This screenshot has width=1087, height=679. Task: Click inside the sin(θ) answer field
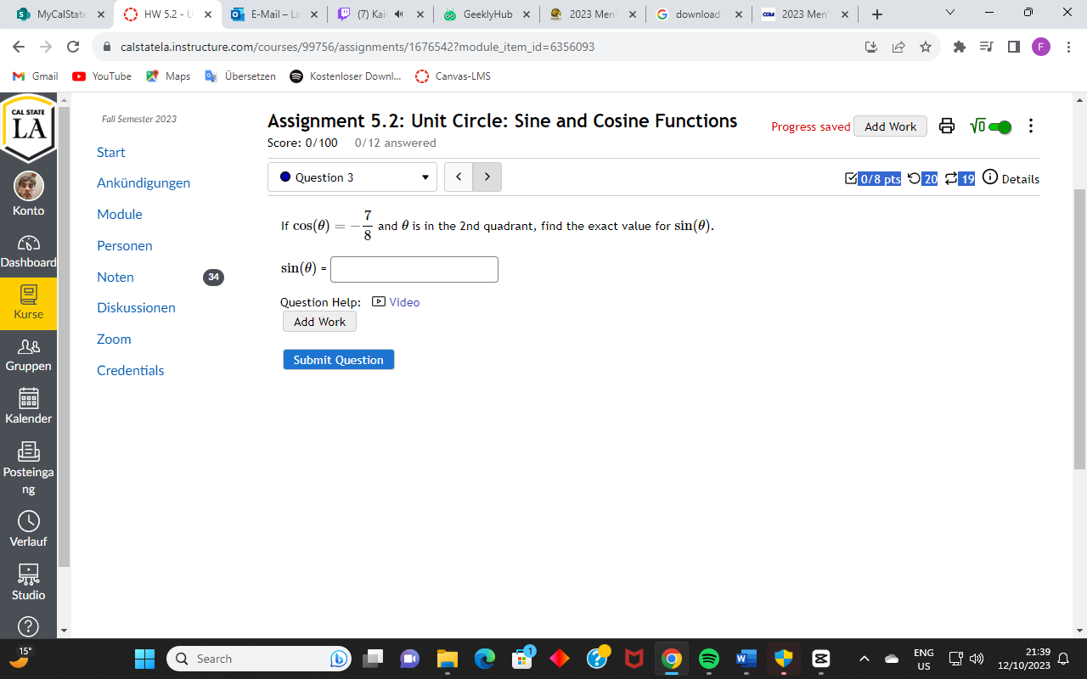(x=414, y=269)
